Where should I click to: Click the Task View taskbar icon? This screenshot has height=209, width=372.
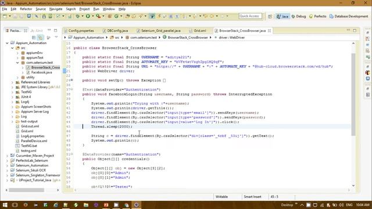point(15,205)
